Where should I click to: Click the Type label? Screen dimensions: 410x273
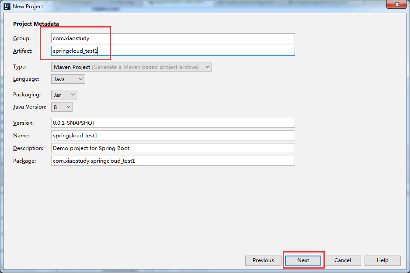point(20,67)
